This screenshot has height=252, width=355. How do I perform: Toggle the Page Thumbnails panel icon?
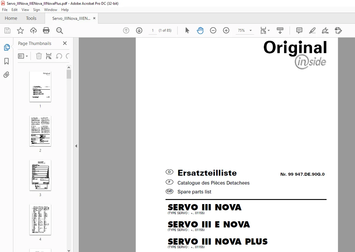[x=7, y=47]
